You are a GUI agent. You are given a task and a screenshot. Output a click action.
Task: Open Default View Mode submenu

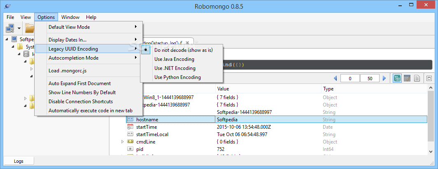[89, 27]
